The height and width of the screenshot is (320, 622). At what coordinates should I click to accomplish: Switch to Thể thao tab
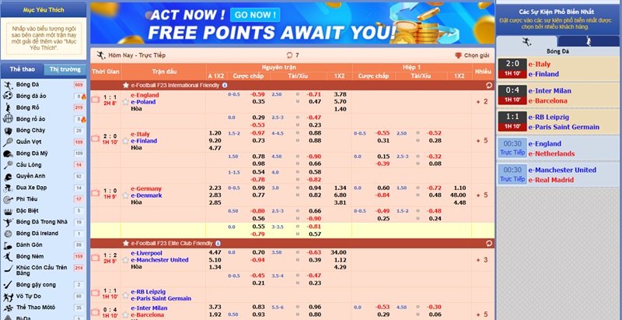(23, 69)
